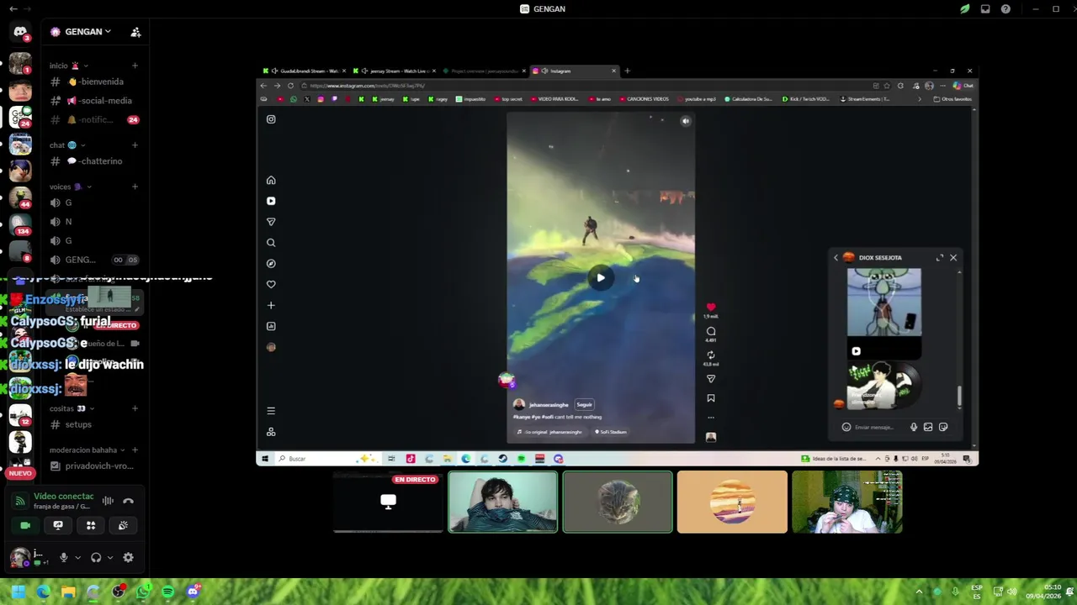1077x605 pixels.
Task: Open the chatterino channel
Action: pyautogui.click(x=94, y=161)
